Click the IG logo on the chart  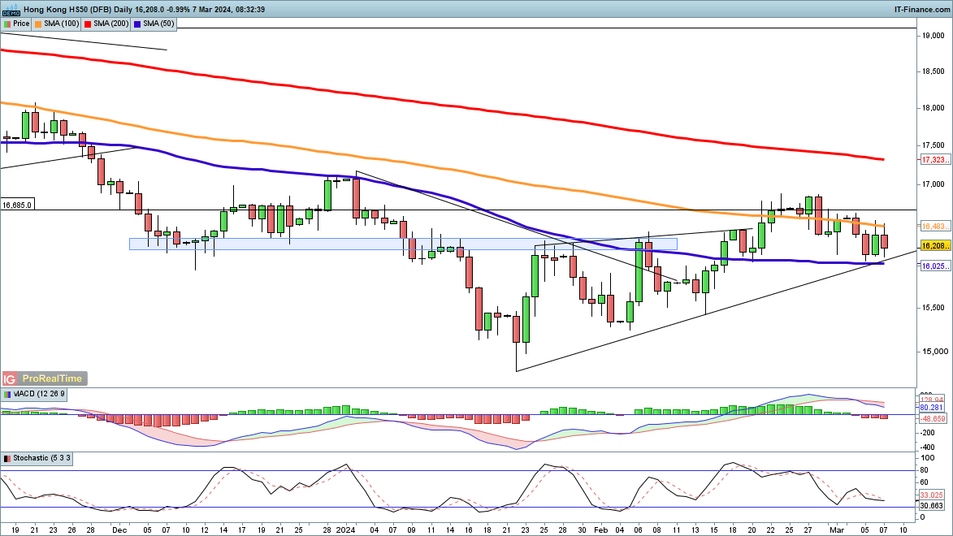point(11,379)
